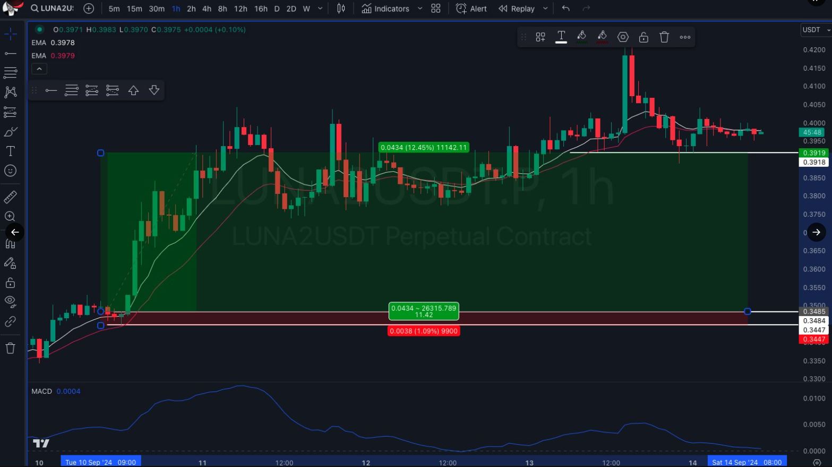Toggle lock all drawing tools in sidebar
The height and width of the screenshot is (467, 832).
[x=10, y=282]
